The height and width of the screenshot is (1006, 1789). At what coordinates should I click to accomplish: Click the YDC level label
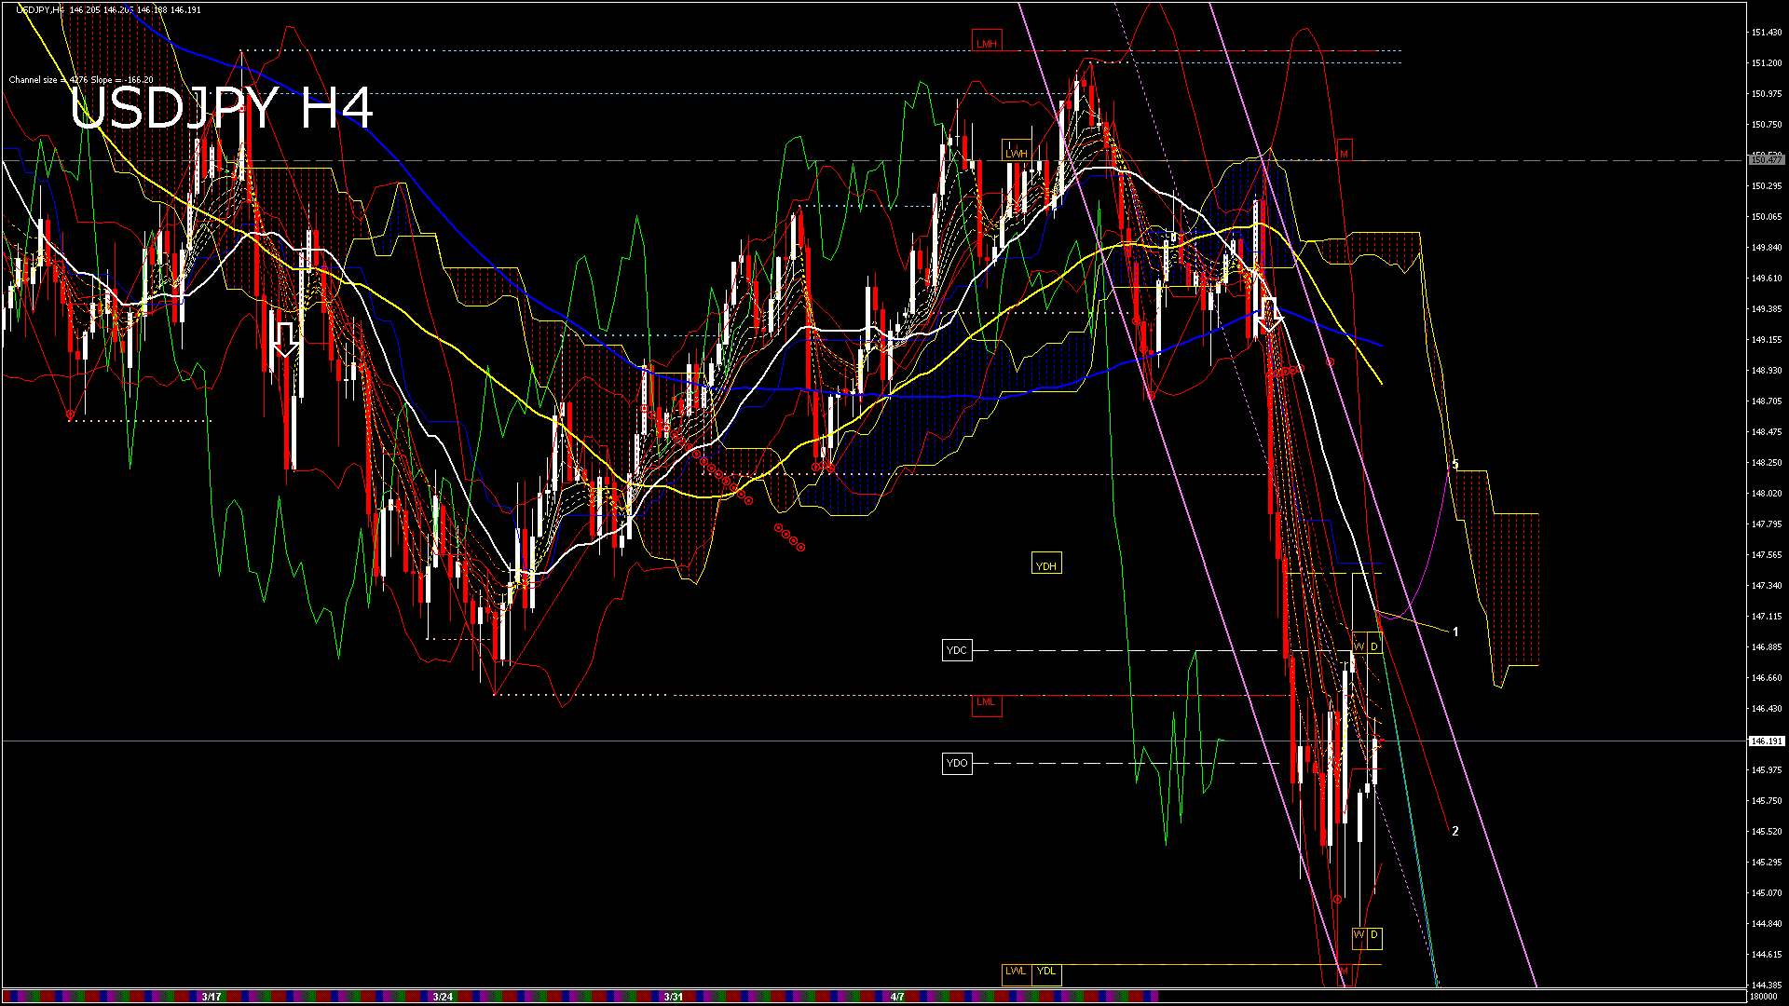click(x=957, y=650)
